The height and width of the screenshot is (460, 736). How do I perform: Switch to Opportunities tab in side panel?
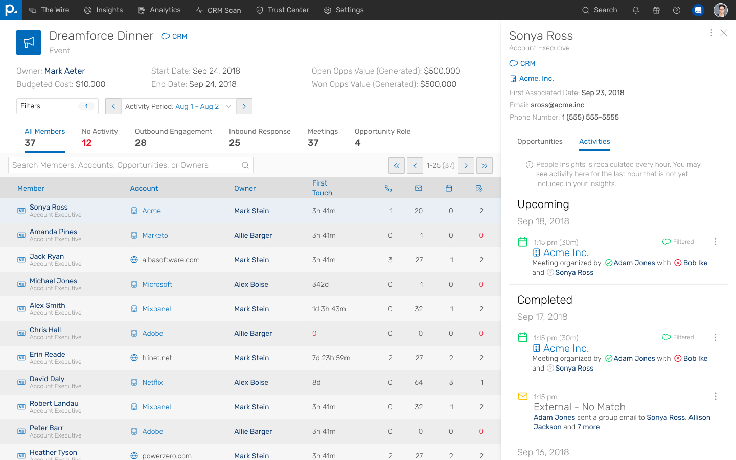[540, 142]
